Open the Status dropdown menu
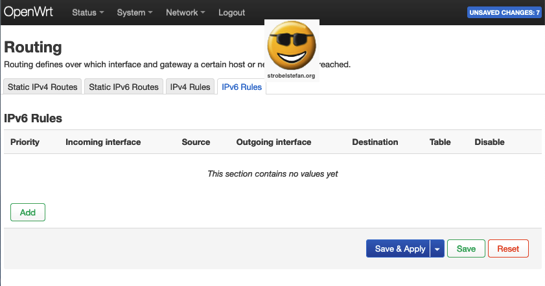 88,12
